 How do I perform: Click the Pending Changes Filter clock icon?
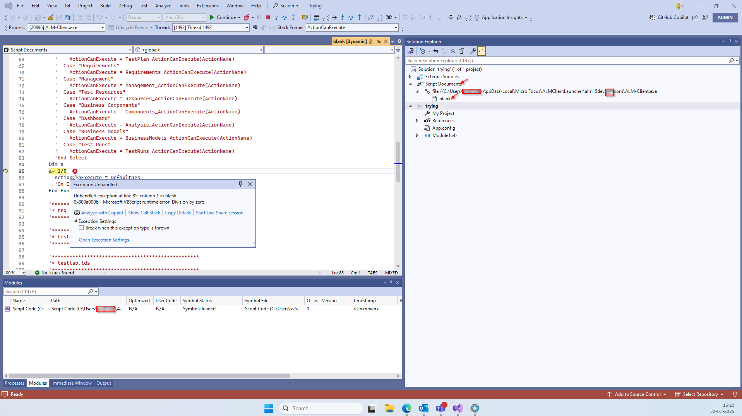tap(423, 51)
